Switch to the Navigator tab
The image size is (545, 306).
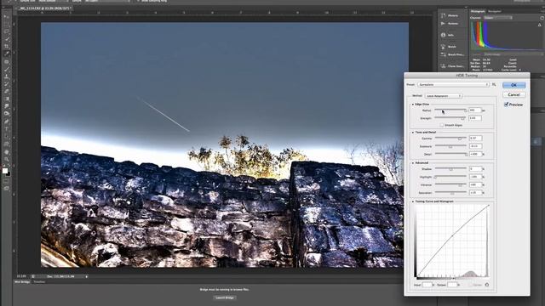pos(494,11)
